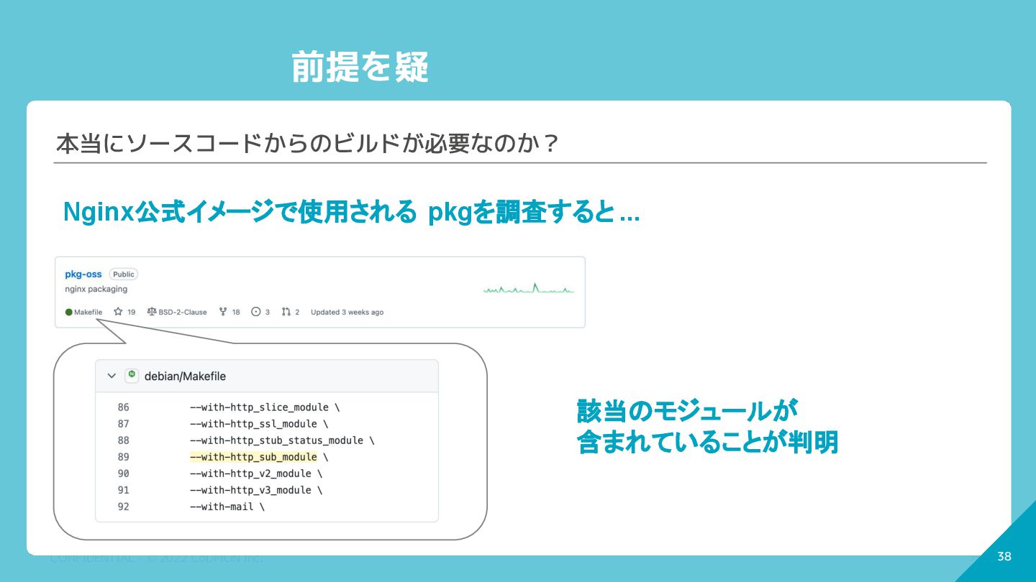Select line number 90

click(123, 474)
